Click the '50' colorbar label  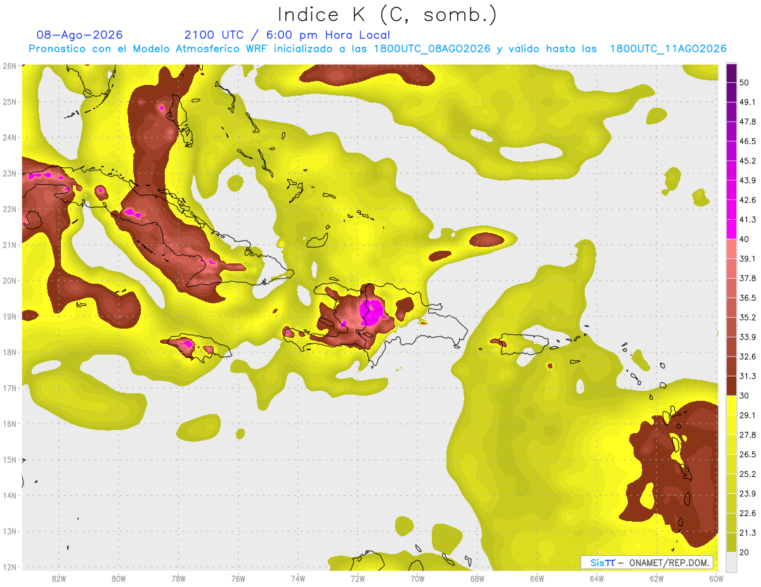tap(745, 82)
